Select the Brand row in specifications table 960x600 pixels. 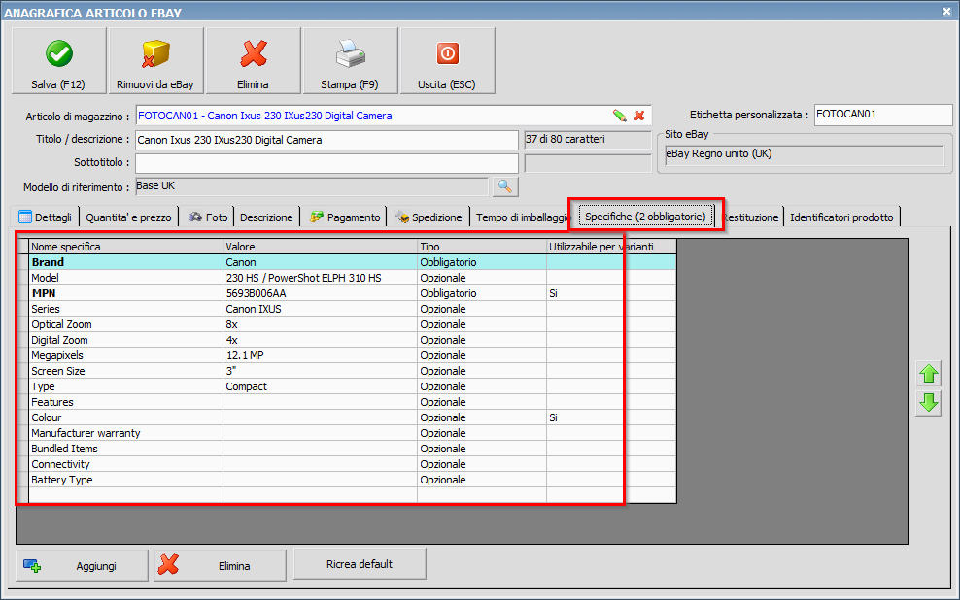pos(352,262)
